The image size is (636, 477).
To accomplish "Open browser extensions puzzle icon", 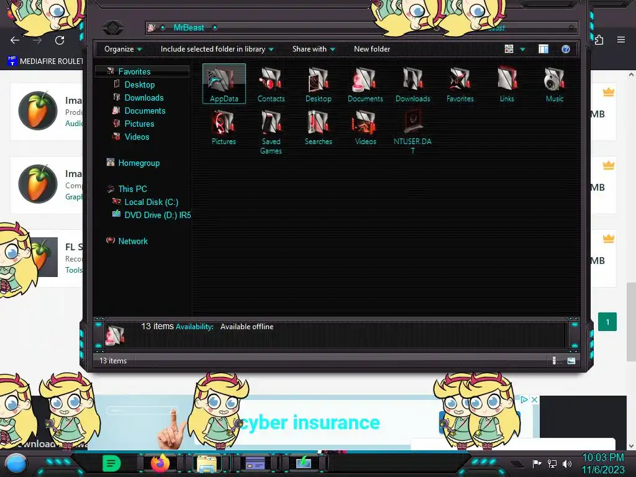I will 599,40.
